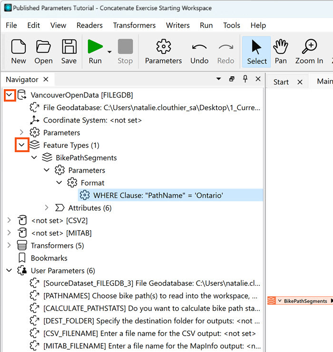Click the CSV2 writer database icon

(x=22, y=220)
